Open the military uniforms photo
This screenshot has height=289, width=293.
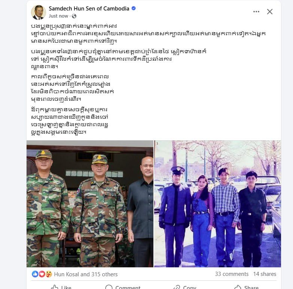tap(90, 204)
